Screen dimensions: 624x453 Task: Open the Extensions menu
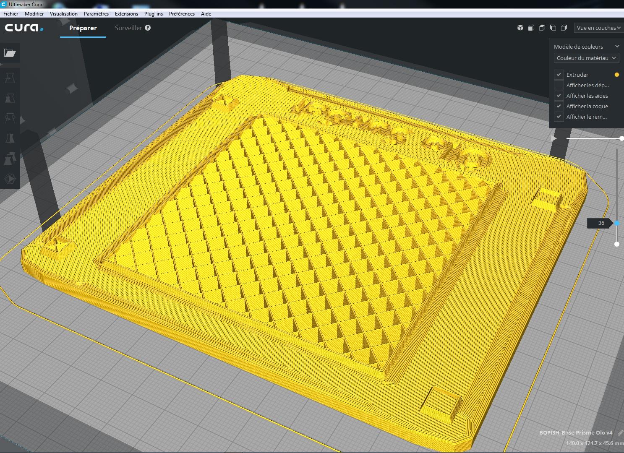[x=126, y=13]
